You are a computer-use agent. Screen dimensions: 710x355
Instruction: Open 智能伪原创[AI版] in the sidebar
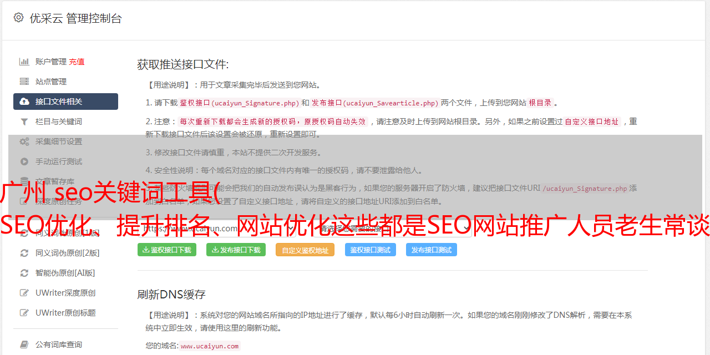point(65,273)
